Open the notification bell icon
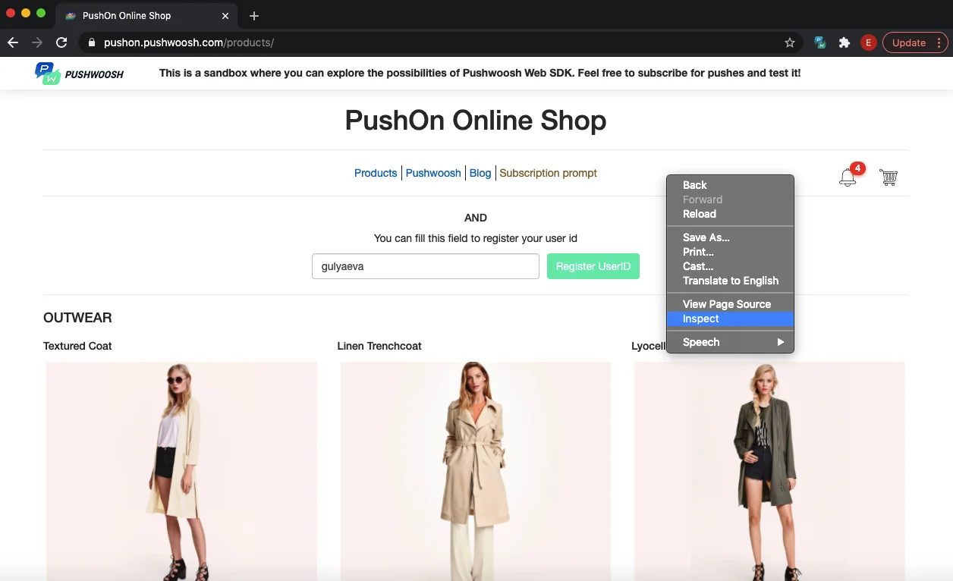Screen dimensions: 953x581 (848, 176)
